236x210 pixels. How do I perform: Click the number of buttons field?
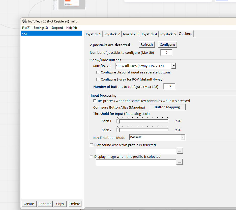[x=169, y=86]
